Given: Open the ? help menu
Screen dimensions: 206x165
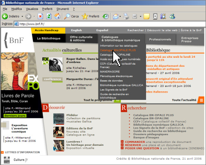Looking at the screenshot, I should click(74, 9).
